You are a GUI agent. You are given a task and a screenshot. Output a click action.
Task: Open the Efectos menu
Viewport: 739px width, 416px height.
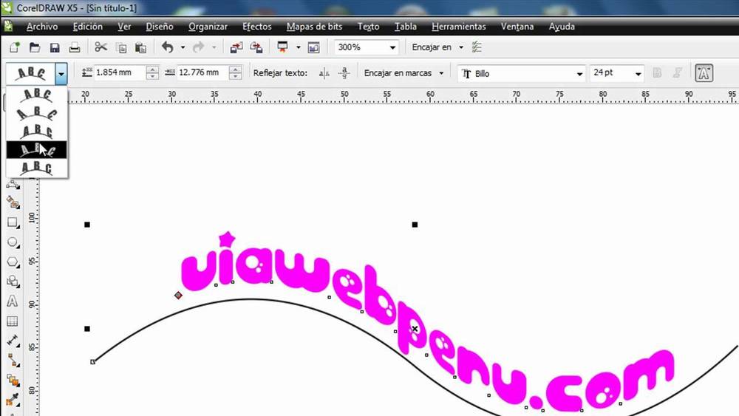[257, 27]
